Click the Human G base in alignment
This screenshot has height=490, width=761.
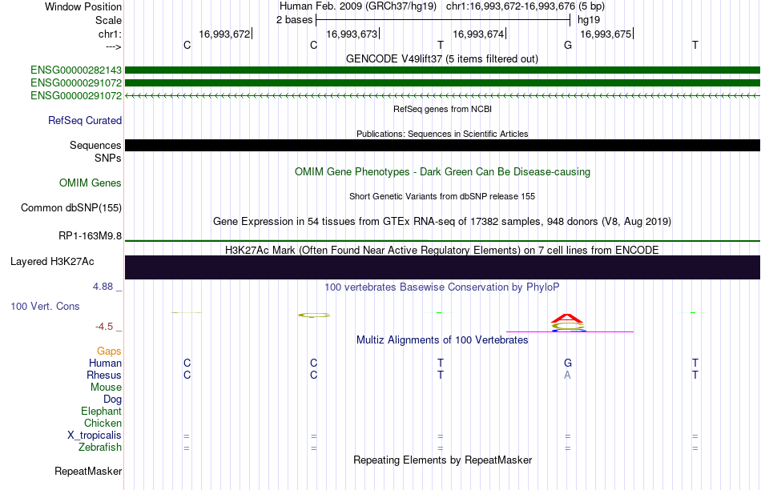tap(568, 363)
